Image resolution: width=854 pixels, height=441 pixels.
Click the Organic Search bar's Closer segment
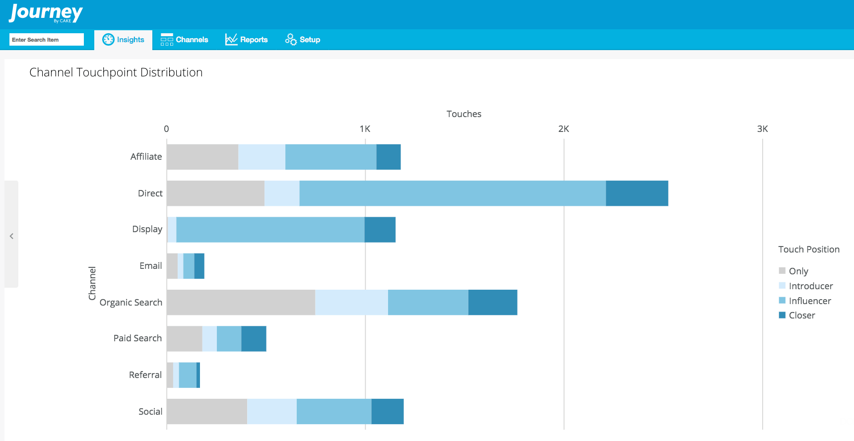tap(493, 303)
